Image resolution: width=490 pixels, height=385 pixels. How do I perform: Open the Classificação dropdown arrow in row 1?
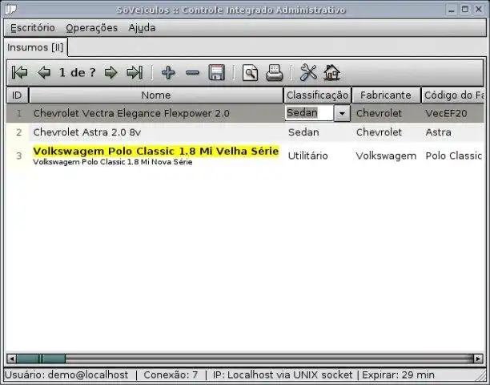click(342, 113)
